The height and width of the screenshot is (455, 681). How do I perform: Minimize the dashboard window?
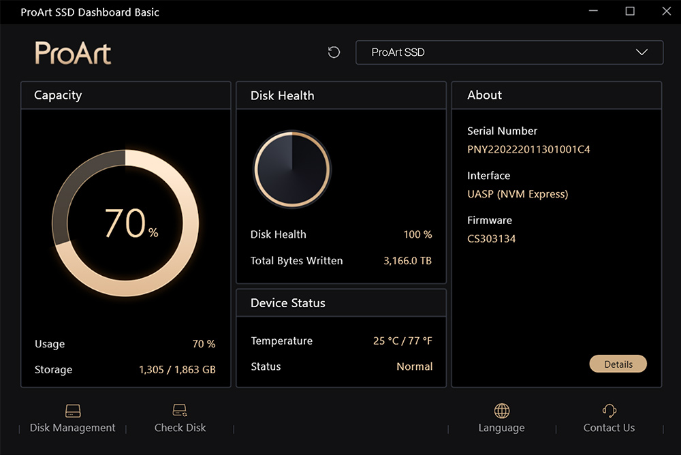593,12
